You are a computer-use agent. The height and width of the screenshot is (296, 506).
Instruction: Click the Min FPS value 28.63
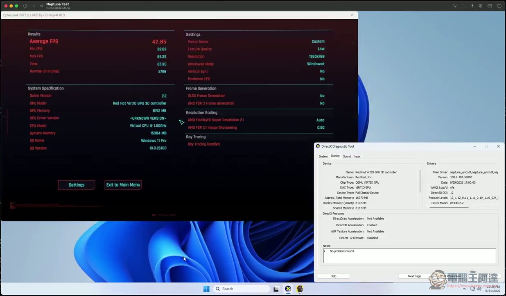162,49
